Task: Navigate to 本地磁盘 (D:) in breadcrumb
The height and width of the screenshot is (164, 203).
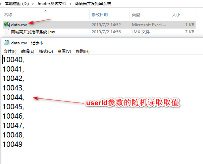Action: [17, 4]
